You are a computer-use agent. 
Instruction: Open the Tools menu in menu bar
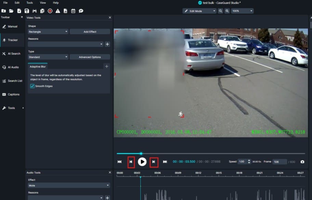(x=30, y=3)
